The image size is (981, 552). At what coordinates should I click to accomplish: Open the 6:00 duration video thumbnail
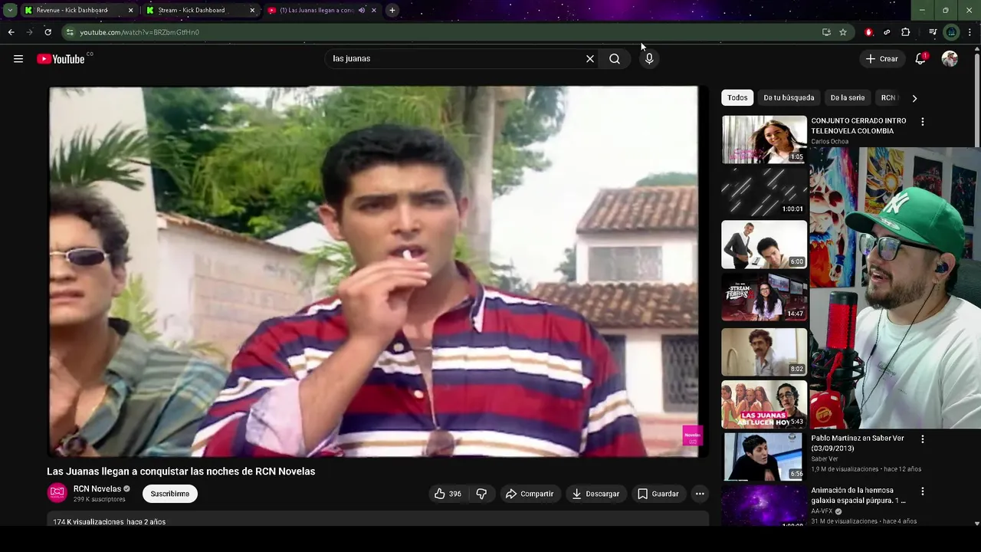point(764,245)
